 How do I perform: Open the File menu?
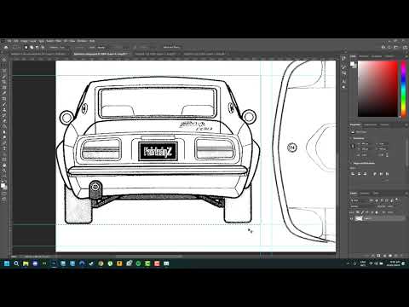9,41
